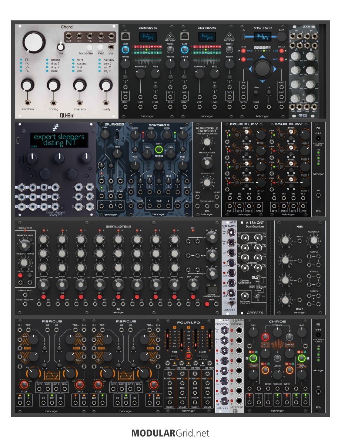Flip ON switch on PSU beside Four Play
Viewport: 341px width, 441px height.
coord(318,195)
